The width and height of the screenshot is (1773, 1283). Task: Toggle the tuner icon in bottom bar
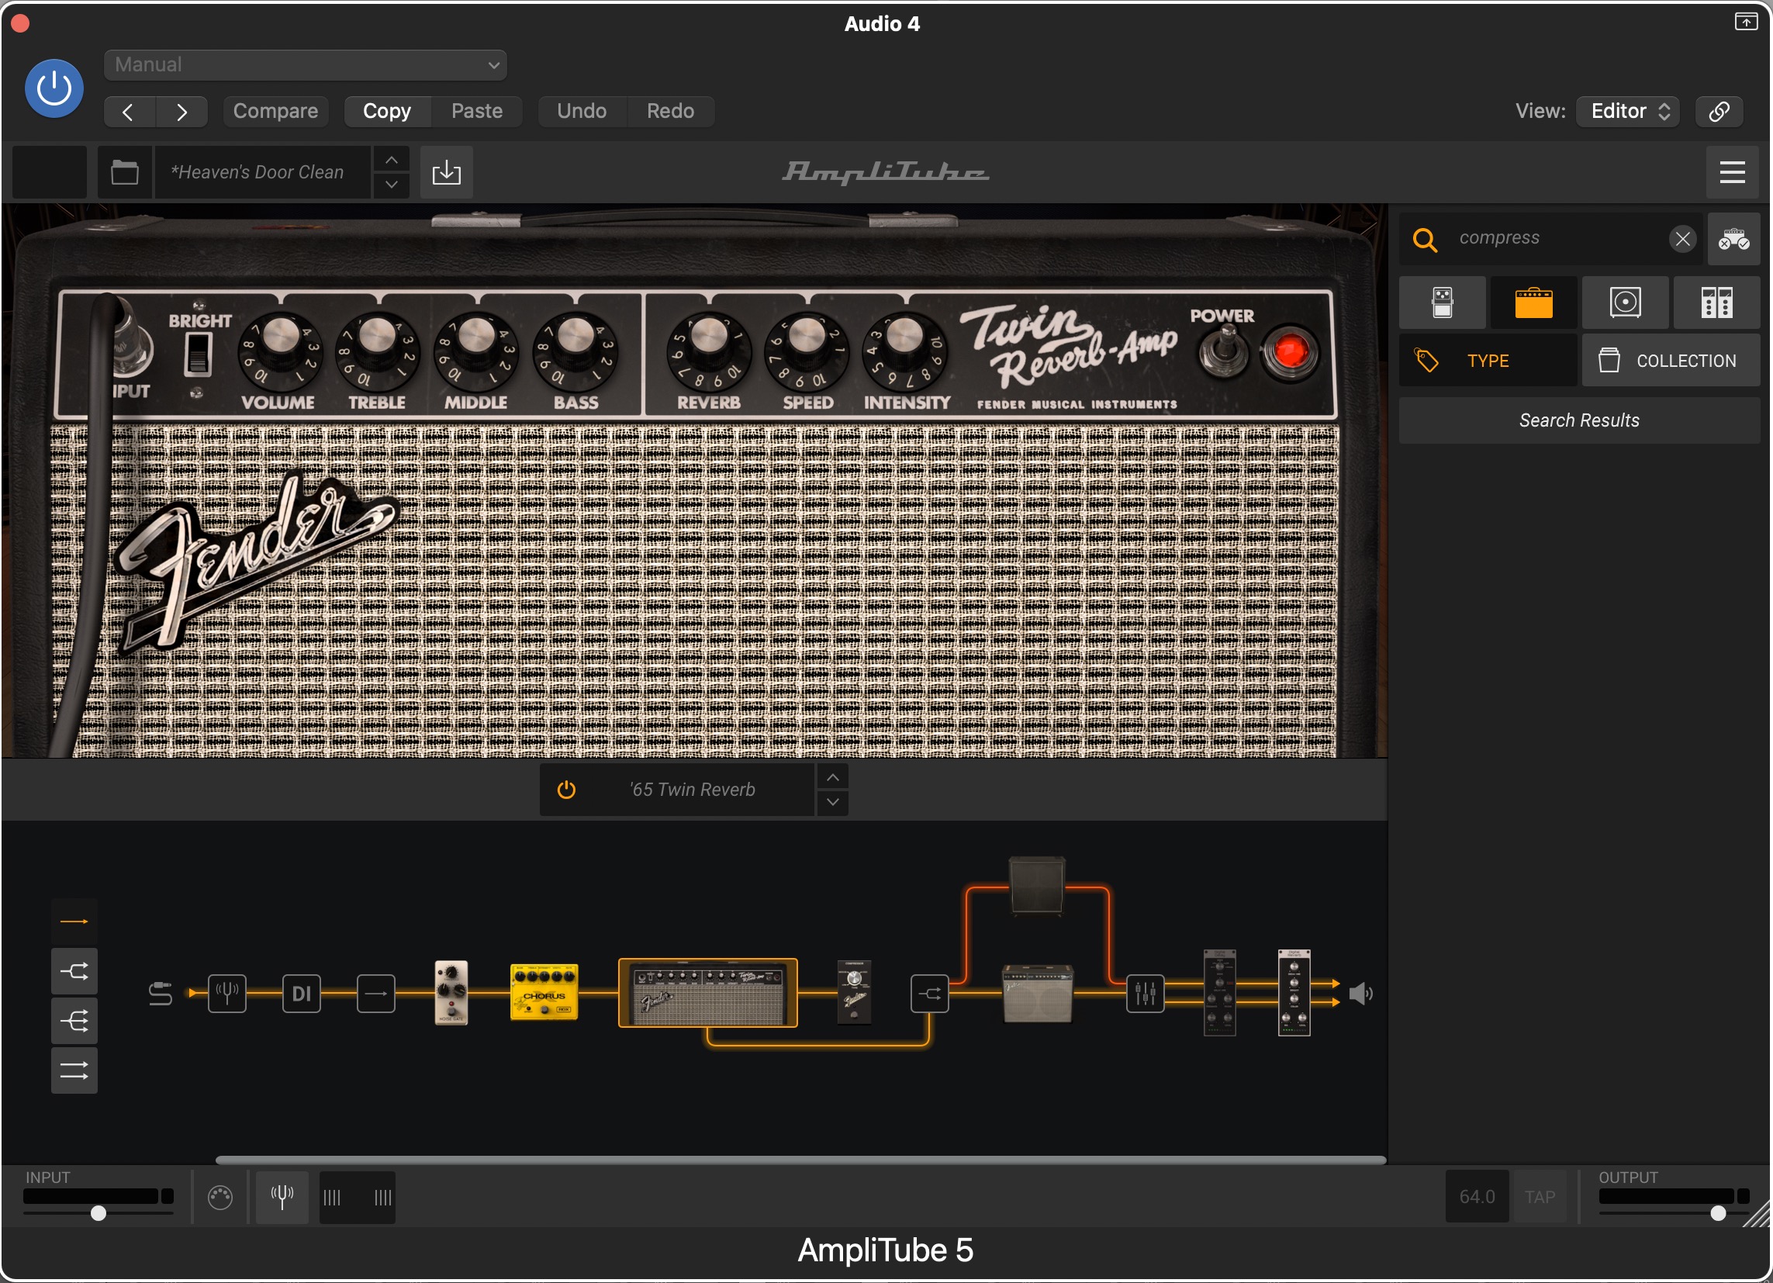(x=282, y=1198)
